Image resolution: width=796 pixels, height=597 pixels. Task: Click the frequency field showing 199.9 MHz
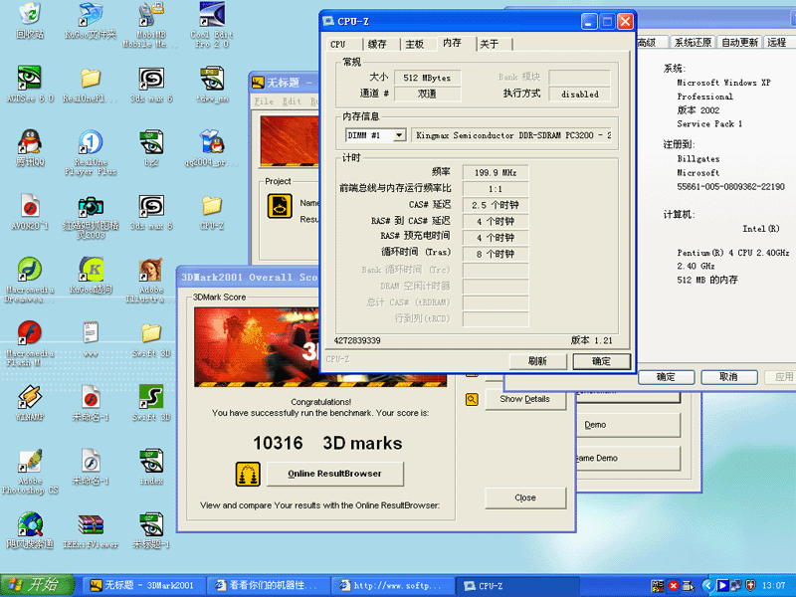click(x=496, y=172)
